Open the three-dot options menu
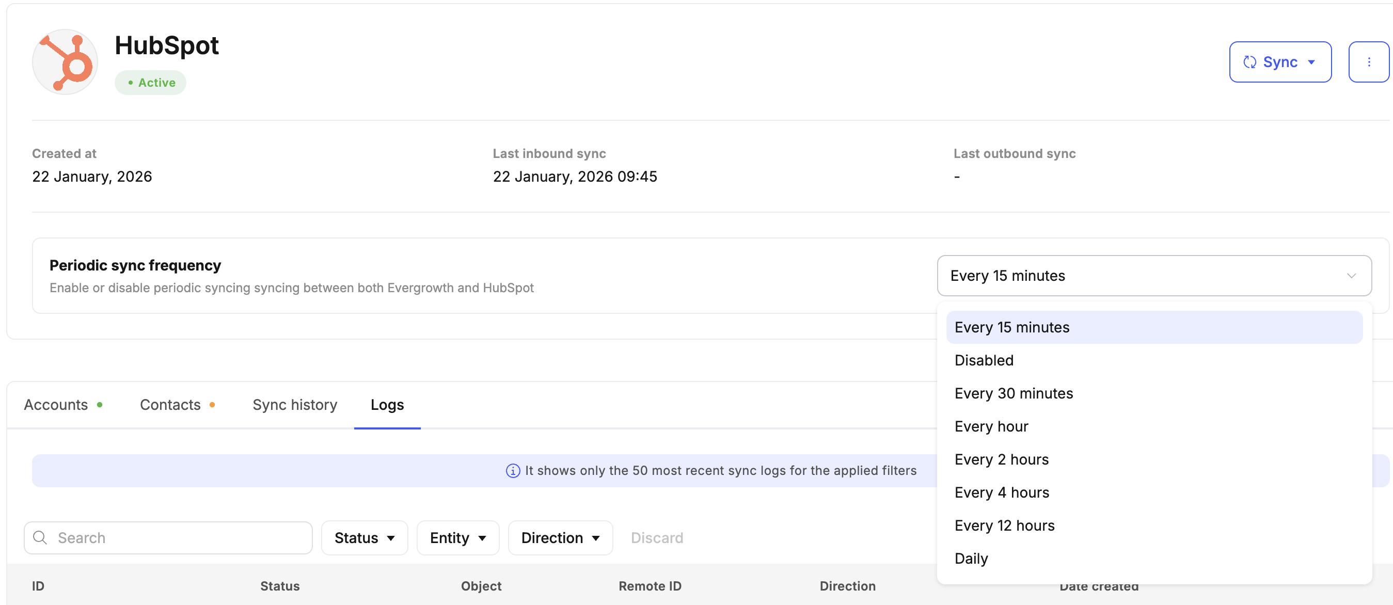Screen dimensions: 1393x605 point(1369,61)
